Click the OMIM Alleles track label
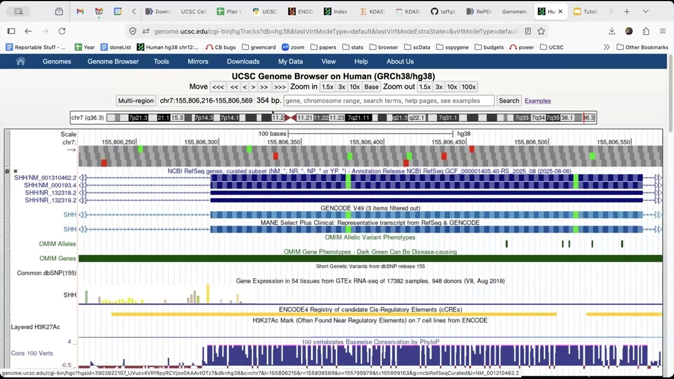This screenshot has height=379, width=674. [57, 244]
